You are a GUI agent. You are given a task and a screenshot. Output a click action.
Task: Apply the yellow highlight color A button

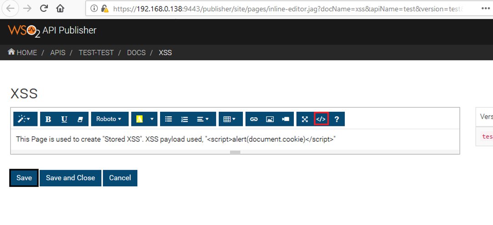tap(139, 119)
